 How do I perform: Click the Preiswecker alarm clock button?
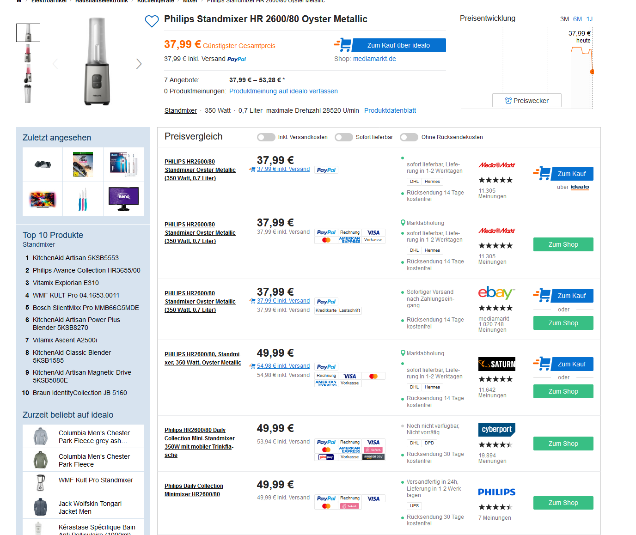(526, 101)
